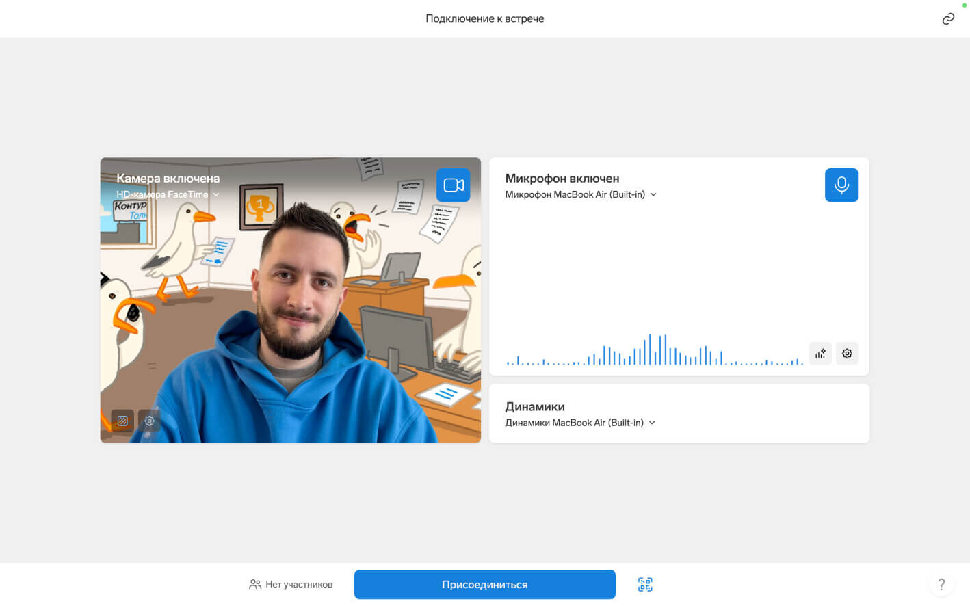Turn off the camera toggle button
The width and height of the screenshot is (970, 606).
tap(454, 185)
